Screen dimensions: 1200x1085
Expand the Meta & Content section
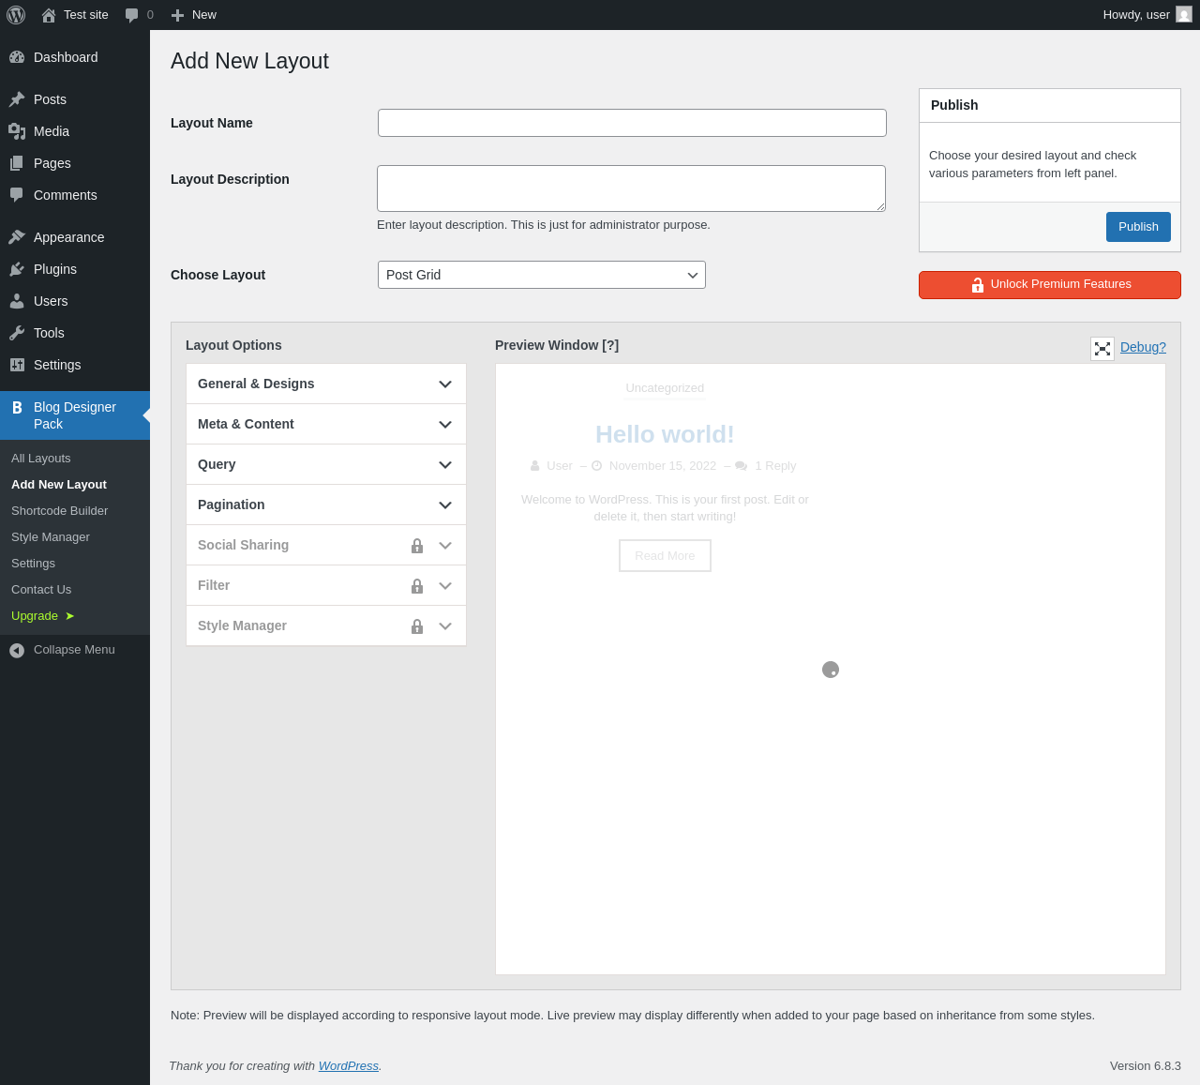coord(326,424)
